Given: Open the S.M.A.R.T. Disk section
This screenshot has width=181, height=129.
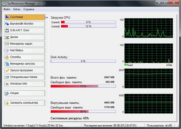Looking at the screenshot, I should (x=25, y=30).
